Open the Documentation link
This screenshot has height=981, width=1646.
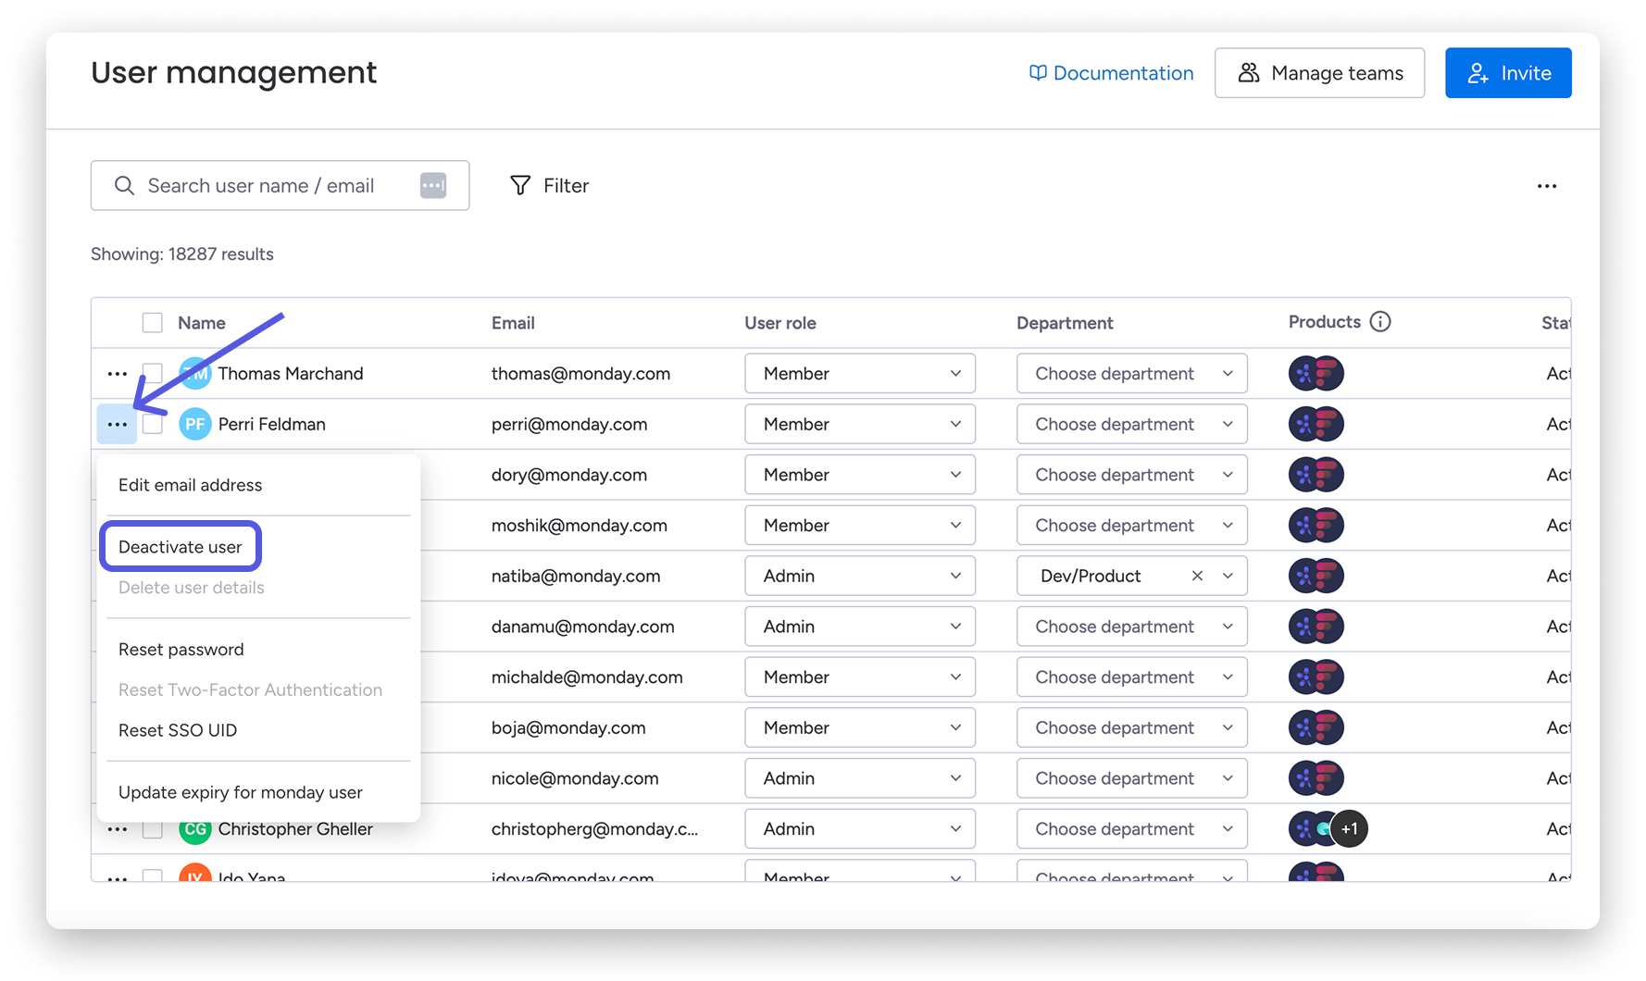click(1111, 73)
